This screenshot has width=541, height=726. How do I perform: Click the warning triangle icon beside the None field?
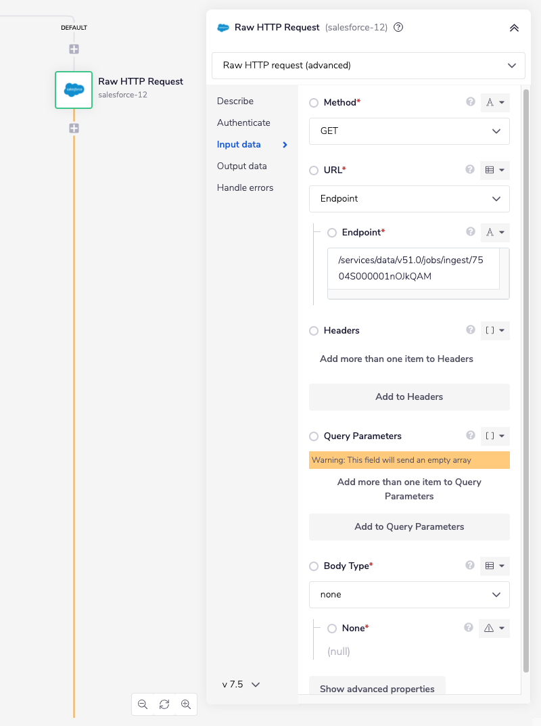pyautogui.click(x=490, y=628)
